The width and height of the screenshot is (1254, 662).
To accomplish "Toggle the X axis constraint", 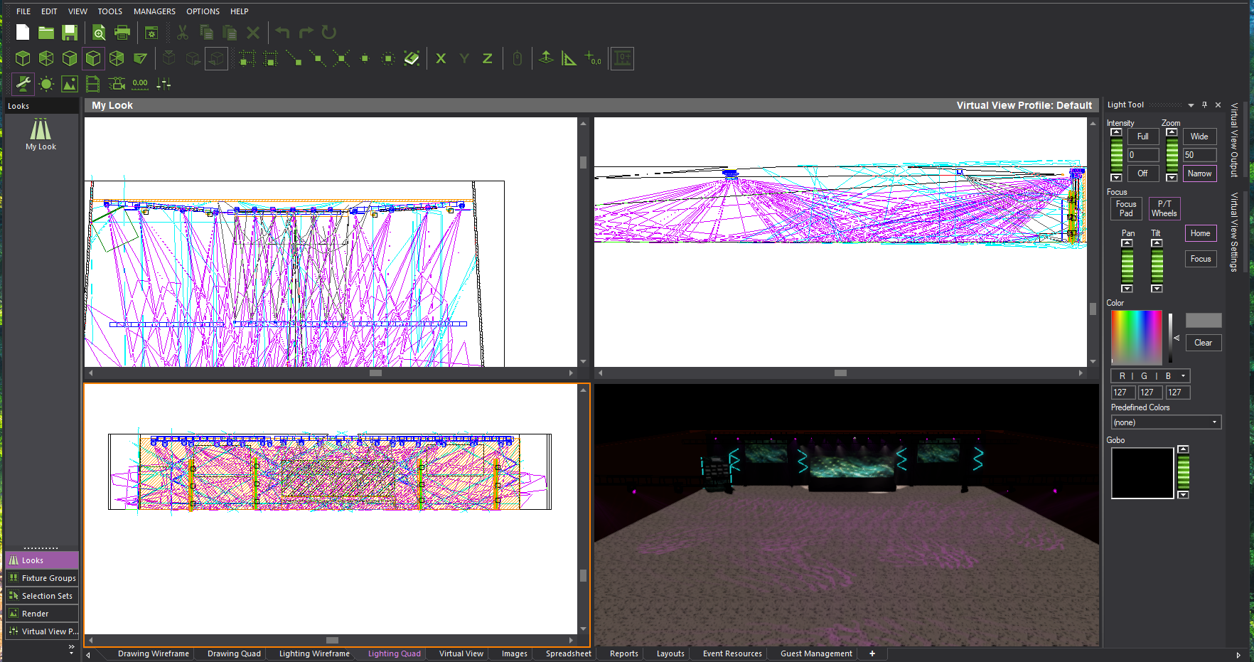I will [x=441, y=58].
